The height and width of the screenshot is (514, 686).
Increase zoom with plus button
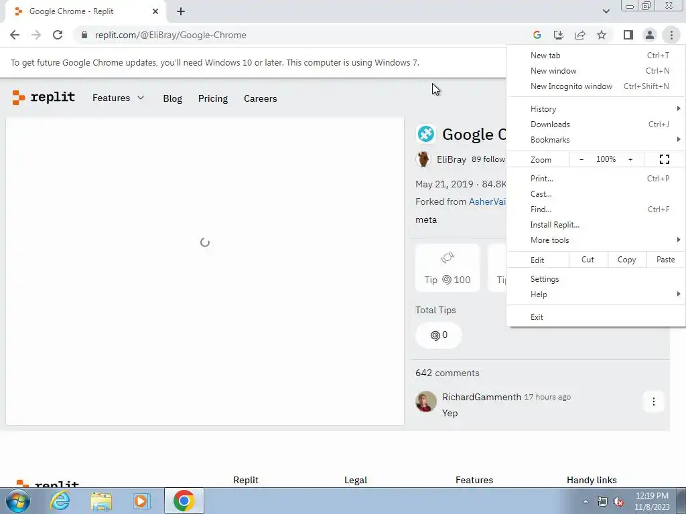pos(630,159)
